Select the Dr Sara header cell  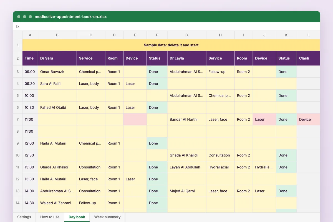tap(57, 58)
